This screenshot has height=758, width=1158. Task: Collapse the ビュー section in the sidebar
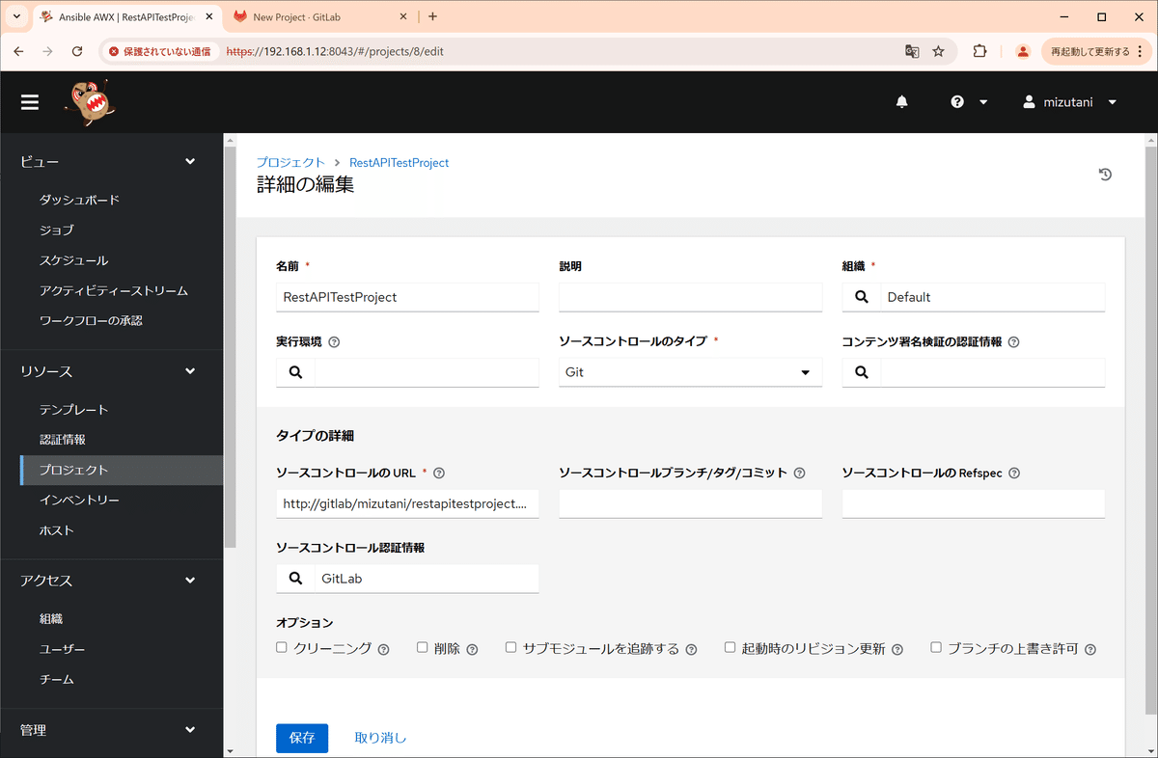click(x=190, y=161)
